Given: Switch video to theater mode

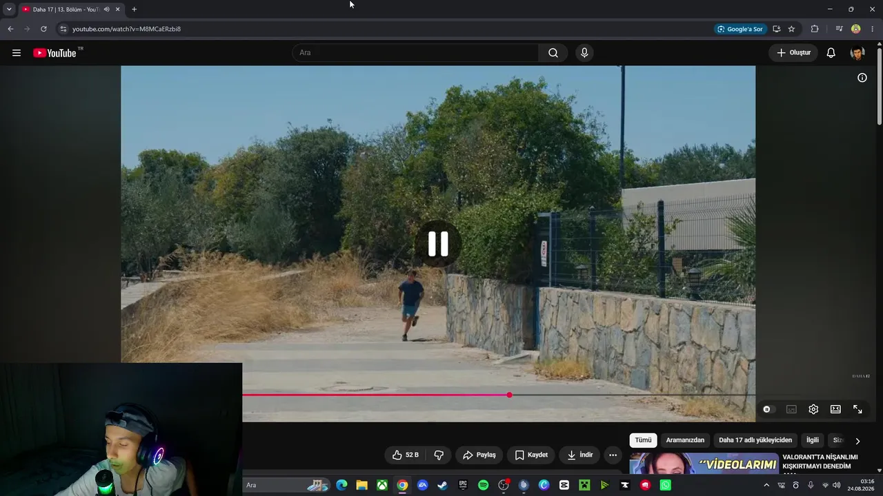Looking at the screenshot, I should tap(835, 409).
